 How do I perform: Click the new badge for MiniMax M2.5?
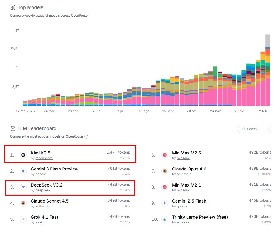268,158
